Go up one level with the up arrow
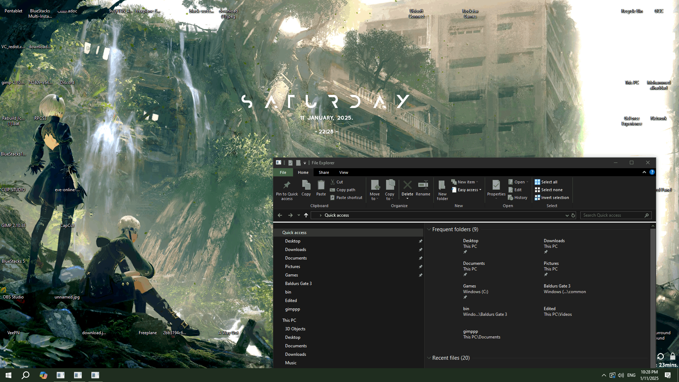This screenshot has width=679, height=382. 306,215
